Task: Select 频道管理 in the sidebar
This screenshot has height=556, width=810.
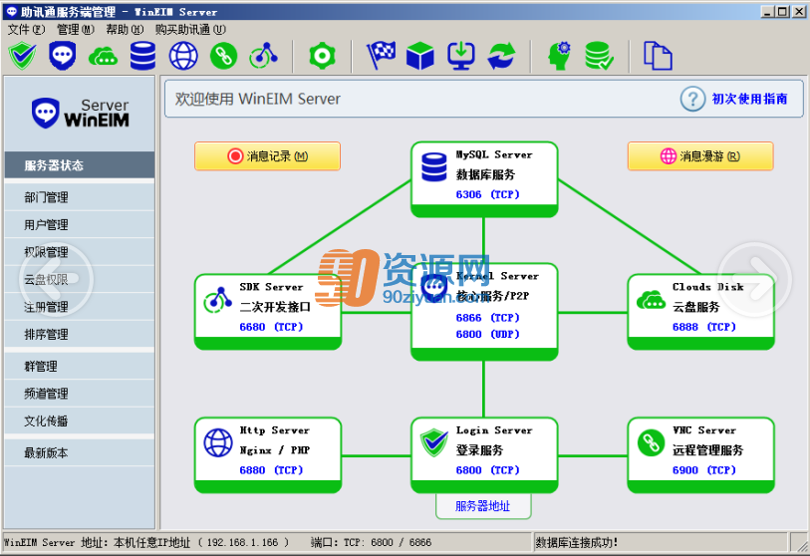Action: (x=80, y=394)
